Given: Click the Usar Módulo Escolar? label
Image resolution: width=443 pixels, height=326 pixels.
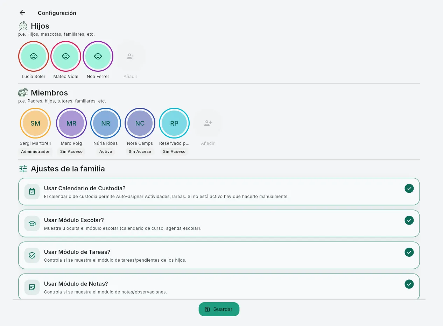Looking at the screenshot, I should [x=74, y=220].
